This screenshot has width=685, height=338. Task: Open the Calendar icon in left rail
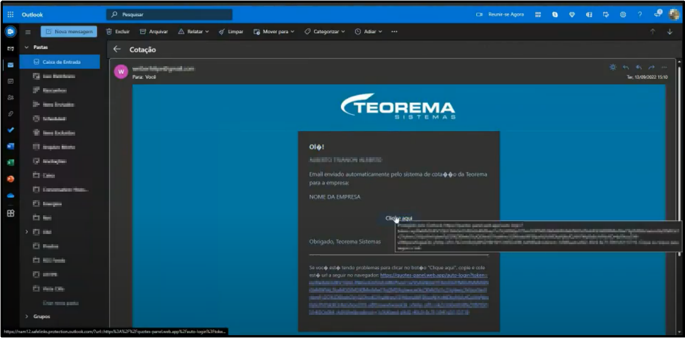click(x=10, y=81)
